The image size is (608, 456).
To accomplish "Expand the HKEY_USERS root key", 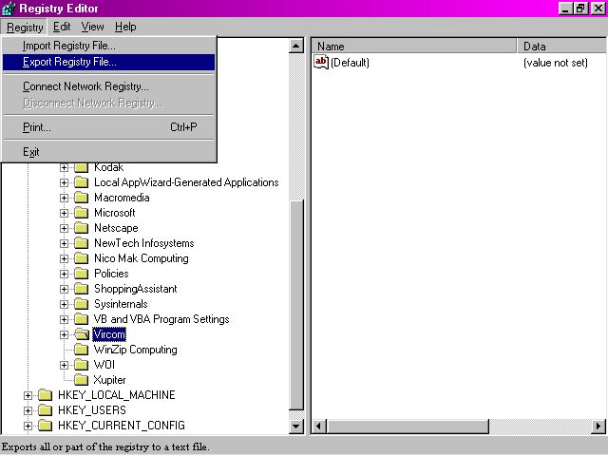I will click(x=28, y=410).
